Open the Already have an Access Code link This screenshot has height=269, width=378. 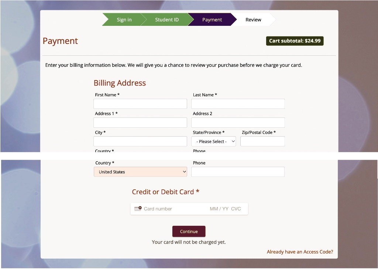pyautogui.click(x=300, y=252)
